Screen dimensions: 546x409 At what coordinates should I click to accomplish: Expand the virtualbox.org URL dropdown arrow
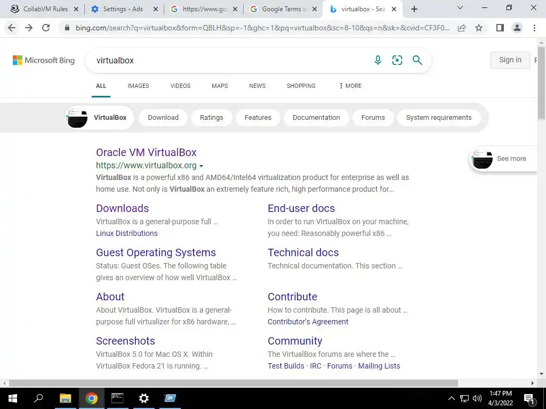[201, 166]
